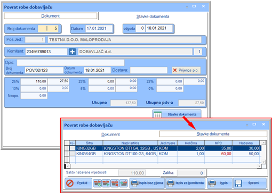This screenshot has width=272, height=193.
Task: Click the Prijenos p.o. button
Action: pos(186,70)
